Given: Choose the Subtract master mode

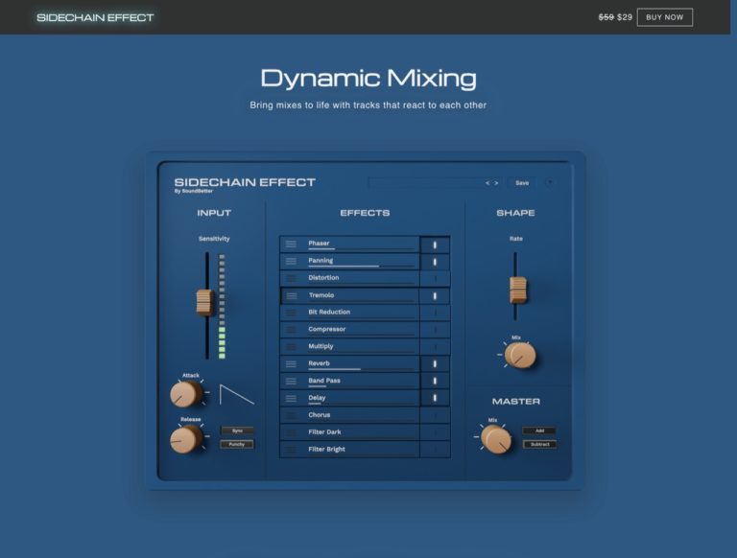Looking at the screenshot, I should 538,444.
